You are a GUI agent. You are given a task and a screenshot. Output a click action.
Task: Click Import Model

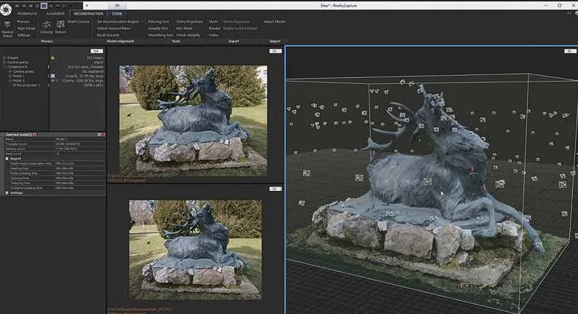pyautogui.click(x=274, y=22)
